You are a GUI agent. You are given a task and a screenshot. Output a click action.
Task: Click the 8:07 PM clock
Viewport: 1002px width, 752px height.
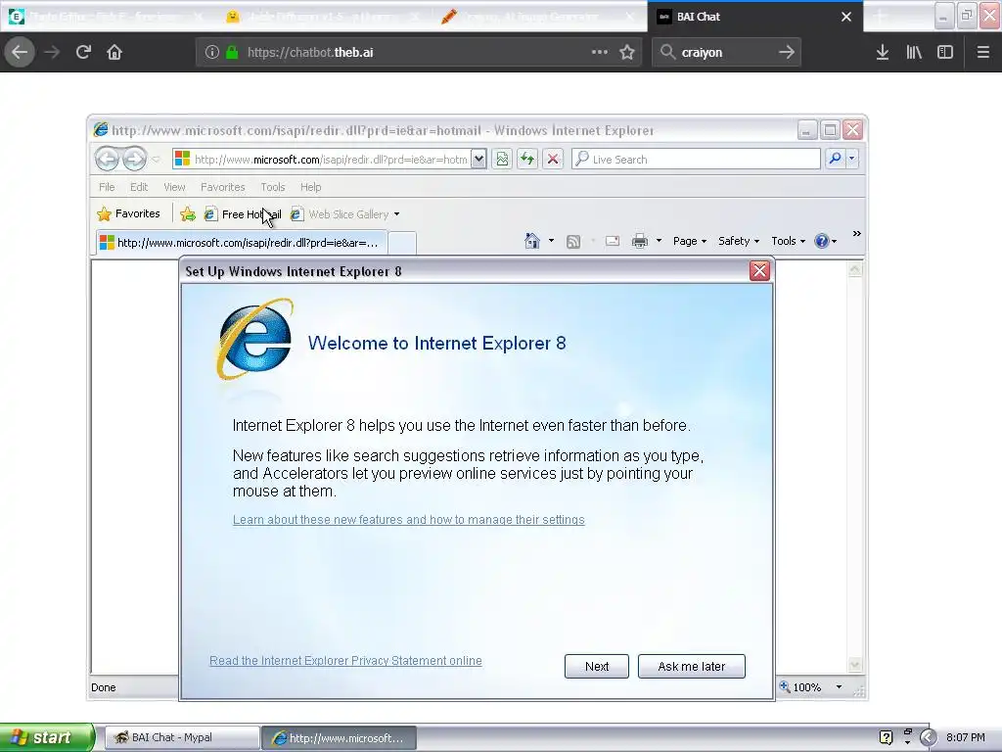click(x=965, y=737)
